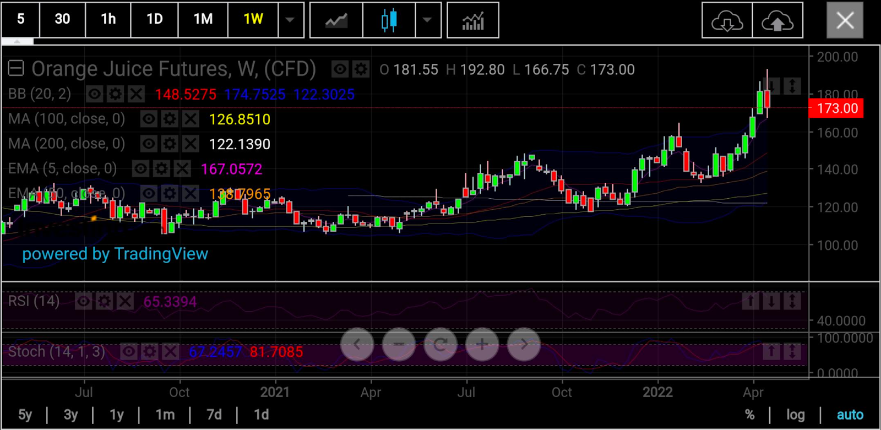Hide the MA (200, close, 0) indicator

click(149, 144)
